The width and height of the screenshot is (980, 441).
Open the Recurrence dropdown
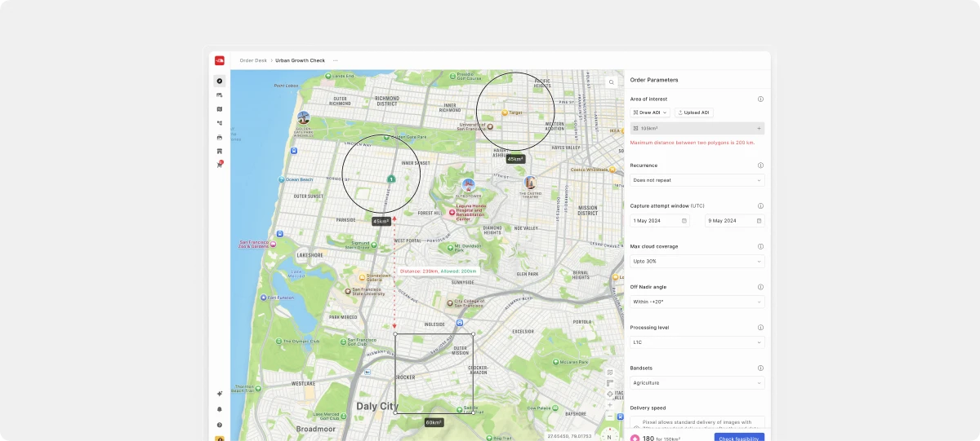click(697, 180)
